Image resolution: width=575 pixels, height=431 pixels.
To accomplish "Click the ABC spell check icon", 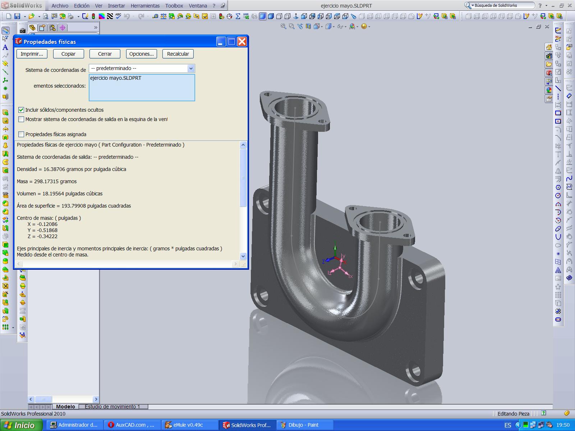I will [x=118, y=16].
